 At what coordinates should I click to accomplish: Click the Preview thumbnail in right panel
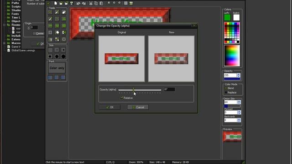[232, 137]
